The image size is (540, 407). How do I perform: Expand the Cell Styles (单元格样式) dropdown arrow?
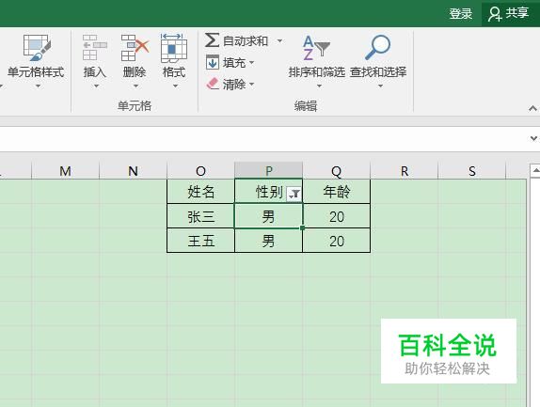[x=38, y=86]
